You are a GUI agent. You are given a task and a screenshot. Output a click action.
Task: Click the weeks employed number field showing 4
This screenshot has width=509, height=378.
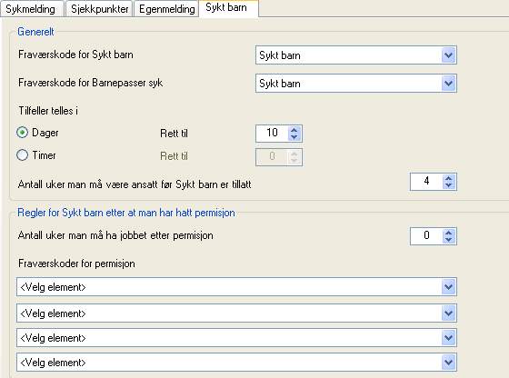pyautogui.click(x=426, y=182)
